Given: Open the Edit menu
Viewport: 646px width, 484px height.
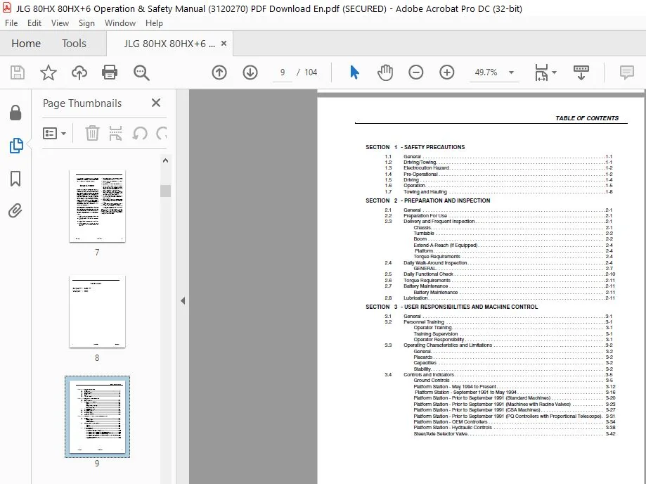Looking at the screenshot, I should point(34,23).
